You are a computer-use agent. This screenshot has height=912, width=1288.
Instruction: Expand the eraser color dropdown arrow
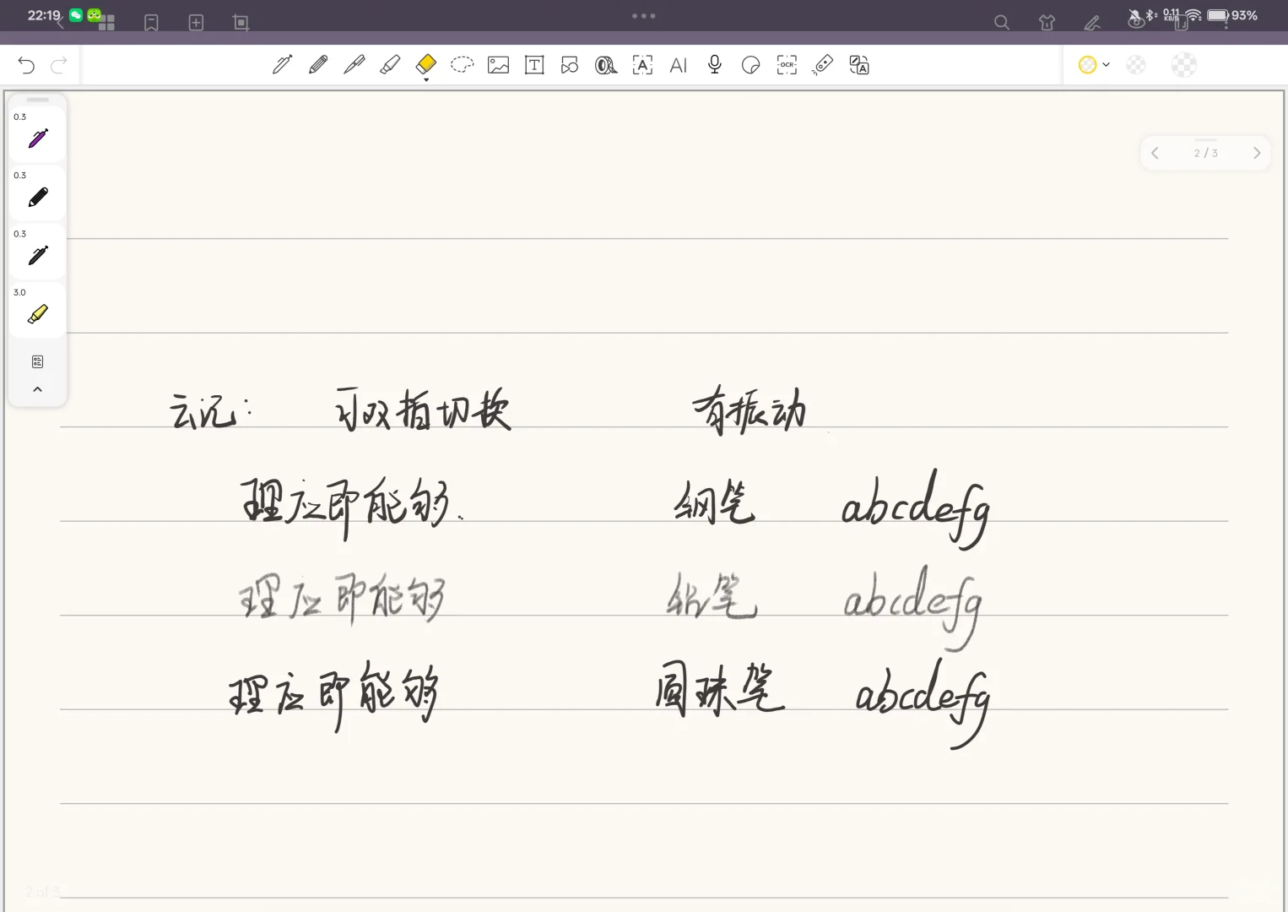(x=1107, y=65)
